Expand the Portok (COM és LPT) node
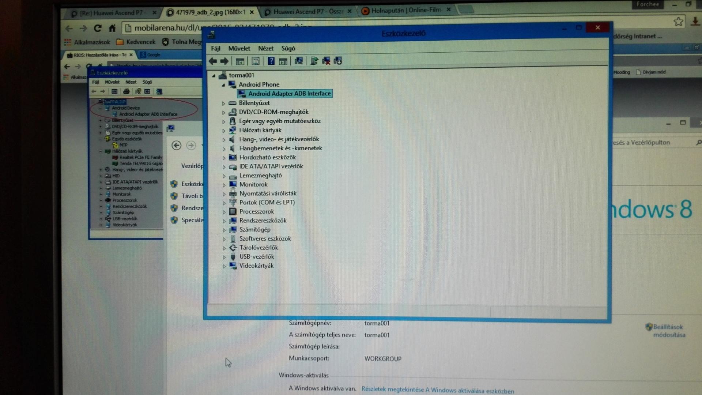The width and height of the screenshot is (702, 395). tap(224, 203)
